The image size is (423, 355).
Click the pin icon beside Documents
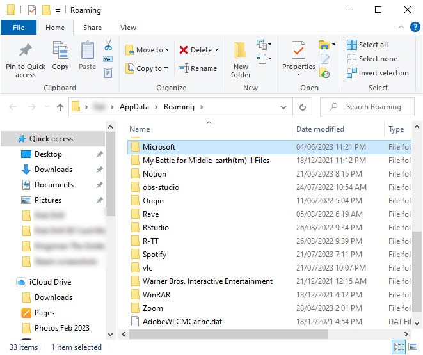point(100,185)
